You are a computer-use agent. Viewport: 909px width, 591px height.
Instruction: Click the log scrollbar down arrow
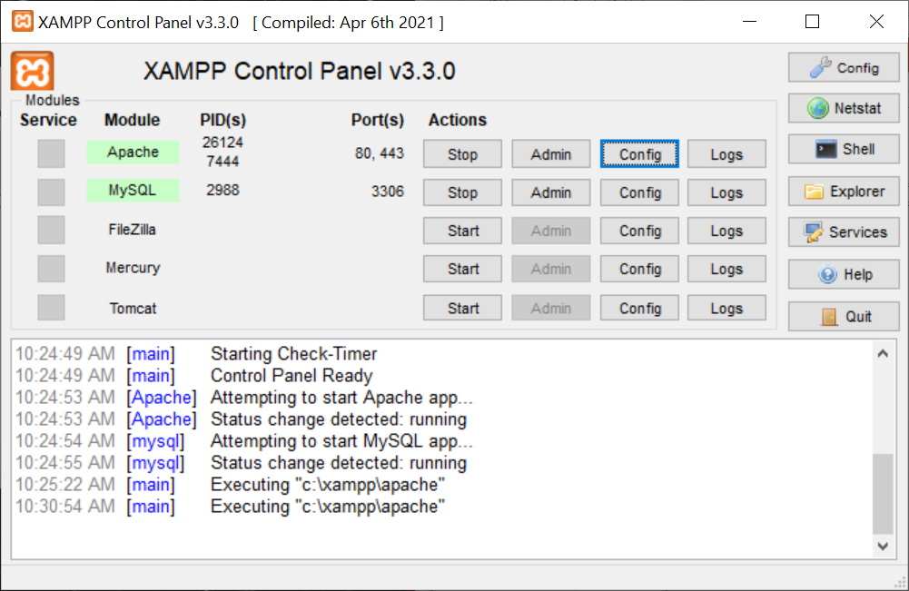(883, 546)
